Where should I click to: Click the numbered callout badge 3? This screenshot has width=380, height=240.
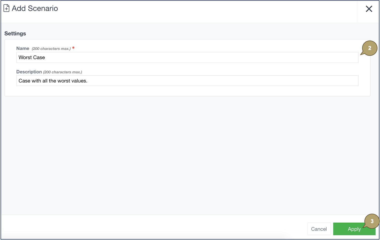pos(372,221)
